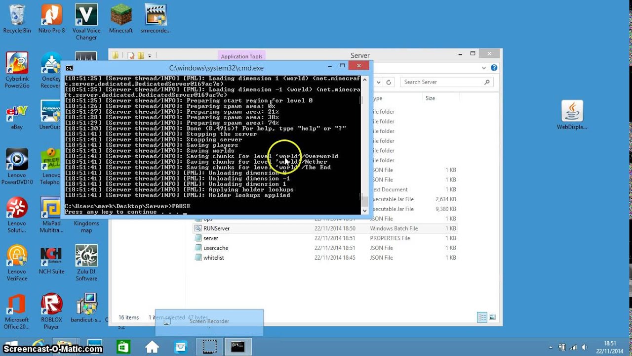Open Cyberlink Power2Go icon

click(17, 70)
